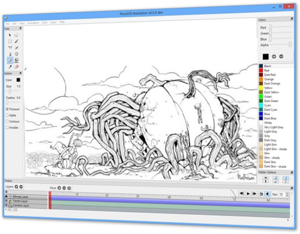Pick Dark Cyan from color list
Viewport: 300px width, 234px height.
pyautogui.click(x=271, y=110)
